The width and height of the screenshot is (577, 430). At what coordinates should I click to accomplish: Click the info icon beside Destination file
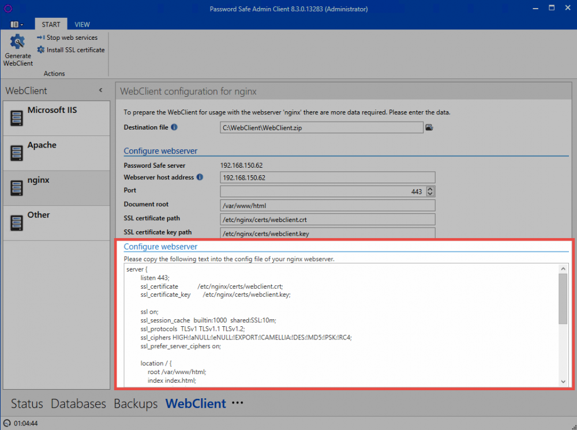174,127
